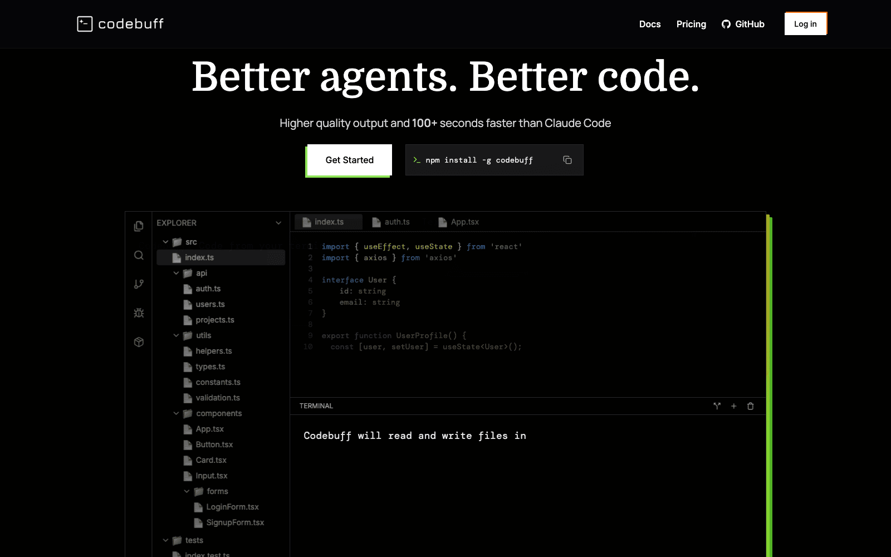
Task: Select validation.ts file
Action: click(217, 398)
